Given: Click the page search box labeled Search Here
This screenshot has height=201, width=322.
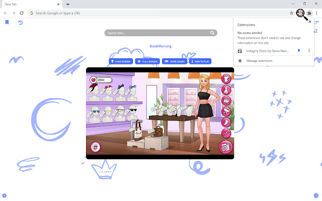Looking at the screenshot, I should [x=161, y=33].
